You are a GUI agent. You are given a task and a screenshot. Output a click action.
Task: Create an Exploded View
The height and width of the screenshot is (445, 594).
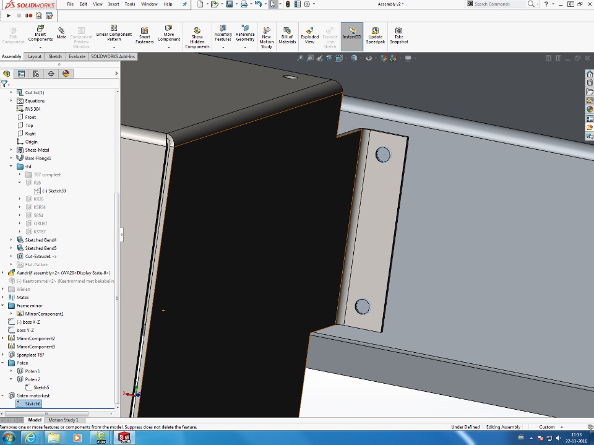coord(309,35)
